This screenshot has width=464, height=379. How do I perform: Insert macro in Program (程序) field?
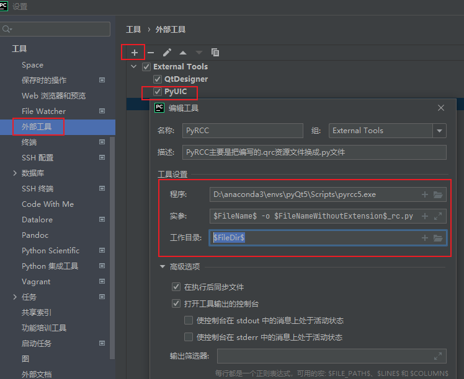coord(425,194)
